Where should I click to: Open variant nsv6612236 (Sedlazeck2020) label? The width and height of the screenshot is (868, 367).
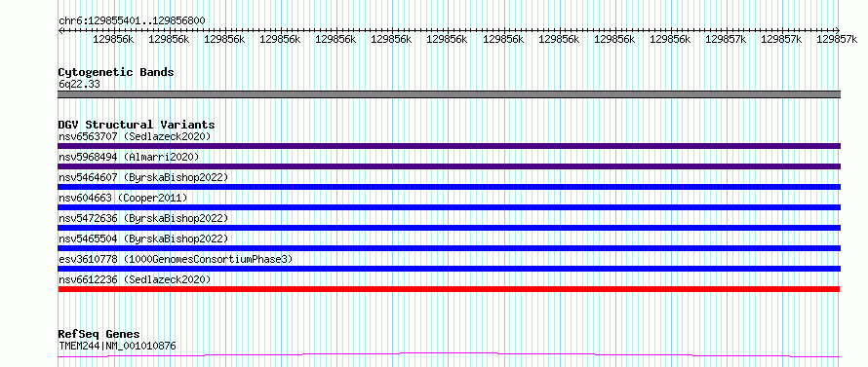point(135,279)
